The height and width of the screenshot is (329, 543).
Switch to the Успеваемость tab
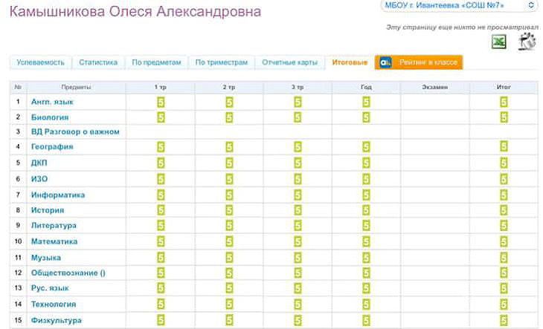click(x=41, y=63)
